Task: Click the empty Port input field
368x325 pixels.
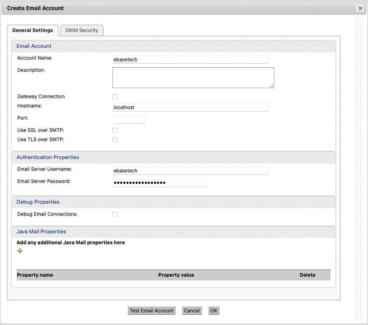Action: coord(129,119)
